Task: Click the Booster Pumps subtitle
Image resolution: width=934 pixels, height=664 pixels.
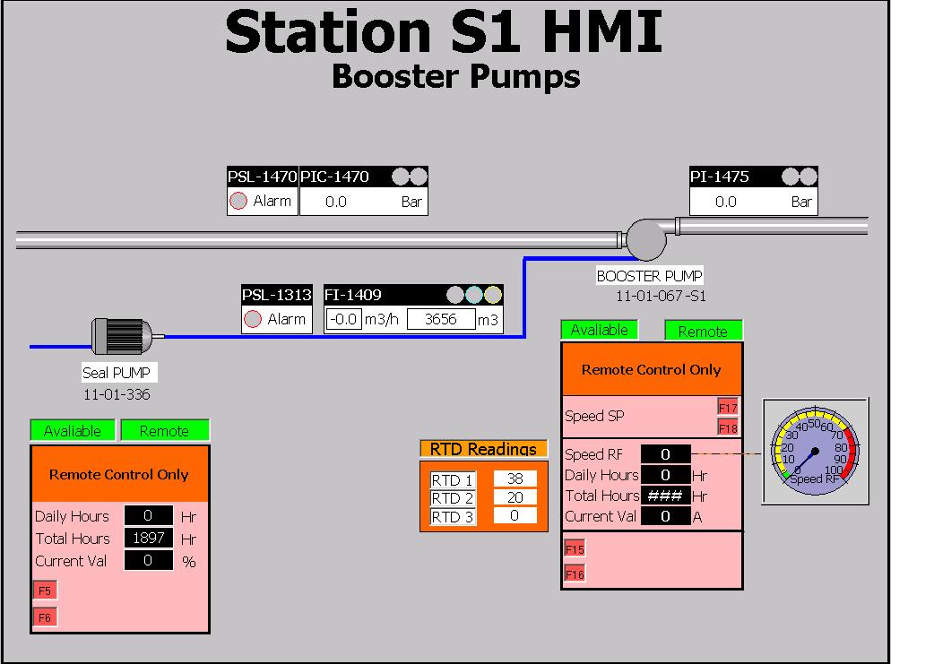Action: (x=456, y=77)
